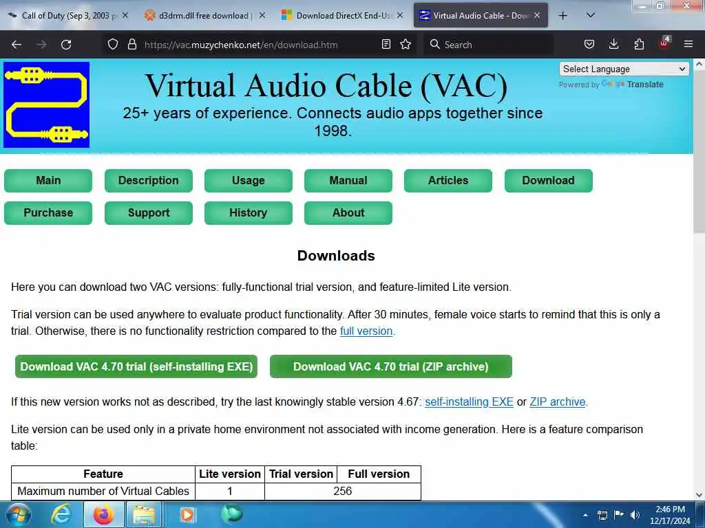Click the browser forward arrow
The image size is (705, 528).
[41, 45]
